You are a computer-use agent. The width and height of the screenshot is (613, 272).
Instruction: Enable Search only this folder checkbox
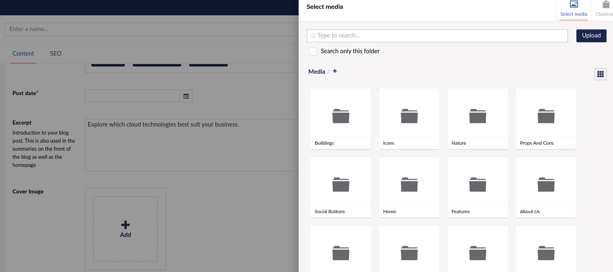[x=313, y=52]
